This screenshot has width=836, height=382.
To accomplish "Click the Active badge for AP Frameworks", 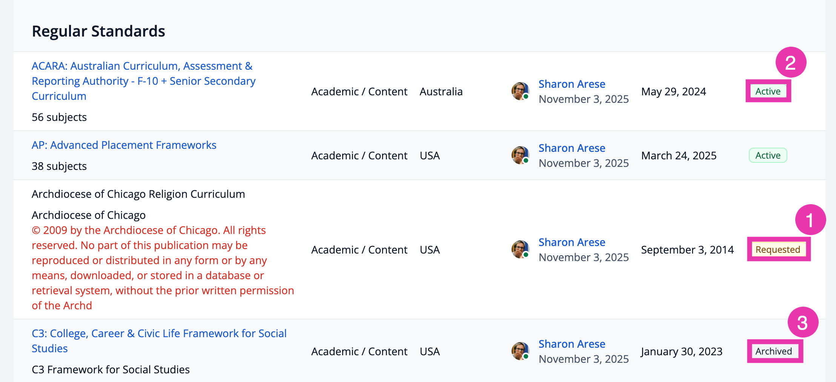I will point(768,155).
